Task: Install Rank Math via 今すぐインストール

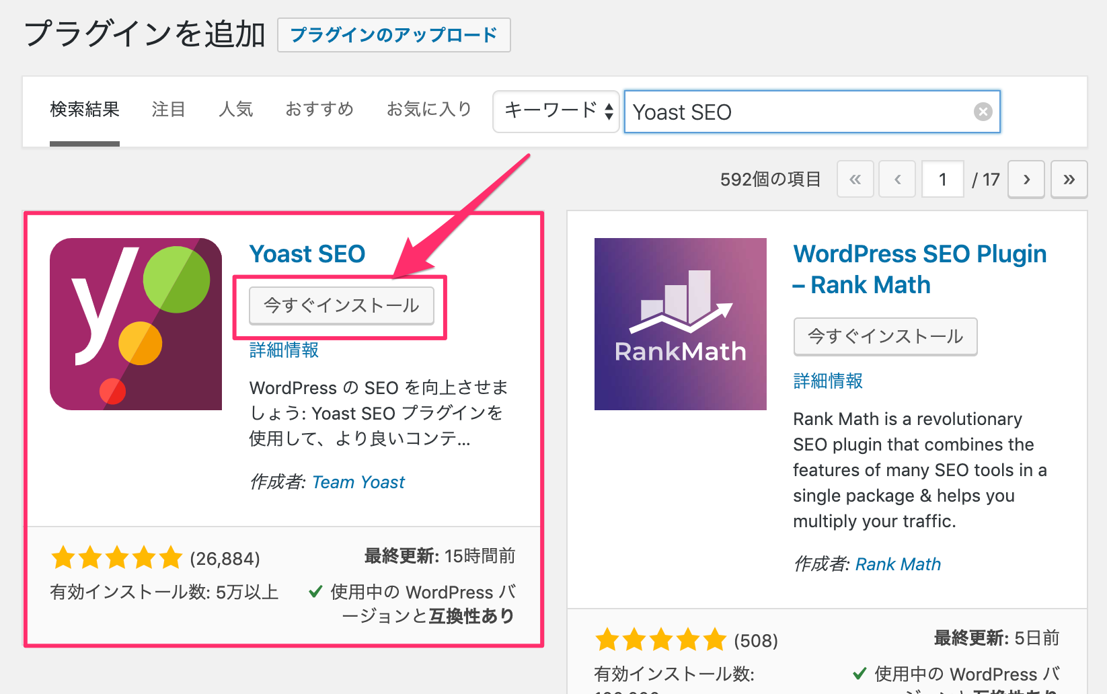Action: [885, 336]
